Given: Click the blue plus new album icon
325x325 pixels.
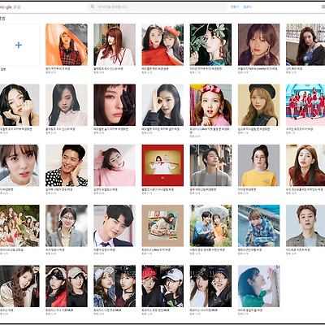Looking at the screenshot, I should (x=19, y=45).
